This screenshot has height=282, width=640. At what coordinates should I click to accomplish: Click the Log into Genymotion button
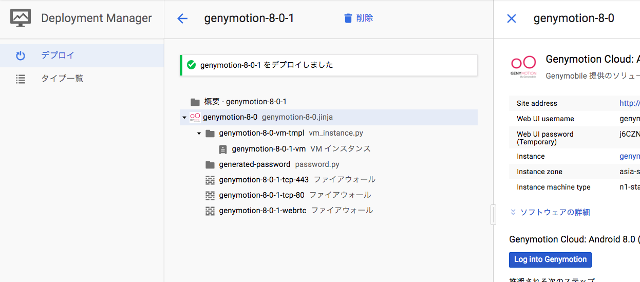(x=550, y=260)
